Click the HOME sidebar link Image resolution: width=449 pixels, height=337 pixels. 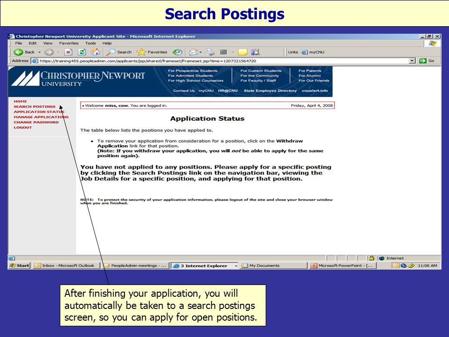click(x=20, y=102)
